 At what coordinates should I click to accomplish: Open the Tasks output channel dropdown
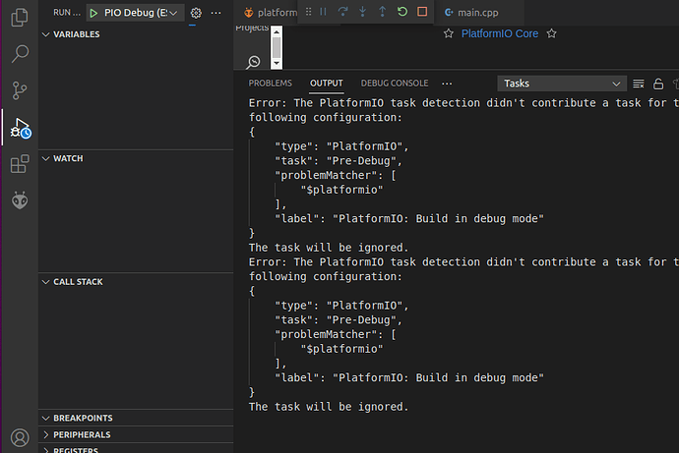(x=562, y=84)
